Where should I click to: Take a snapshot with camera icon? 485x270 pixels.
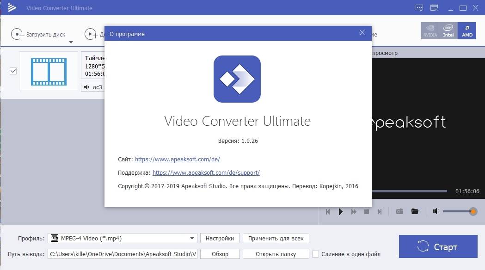pos(399,212)
